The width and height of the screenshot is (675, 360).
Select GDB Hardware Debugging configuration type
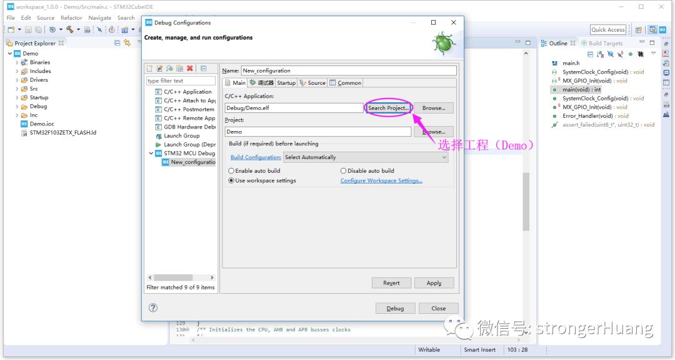185,127
